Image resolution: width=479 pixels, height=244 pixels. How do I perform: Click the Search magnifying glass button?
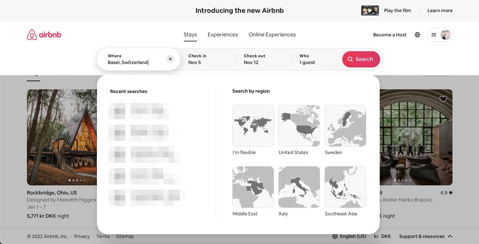[361, 59]
